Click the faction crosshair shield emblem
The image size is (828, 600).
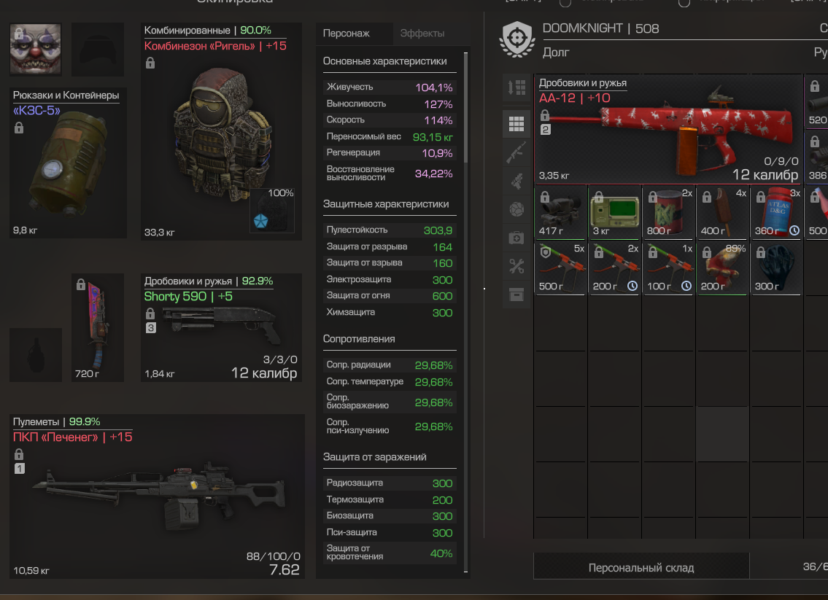tap(517, 39)
